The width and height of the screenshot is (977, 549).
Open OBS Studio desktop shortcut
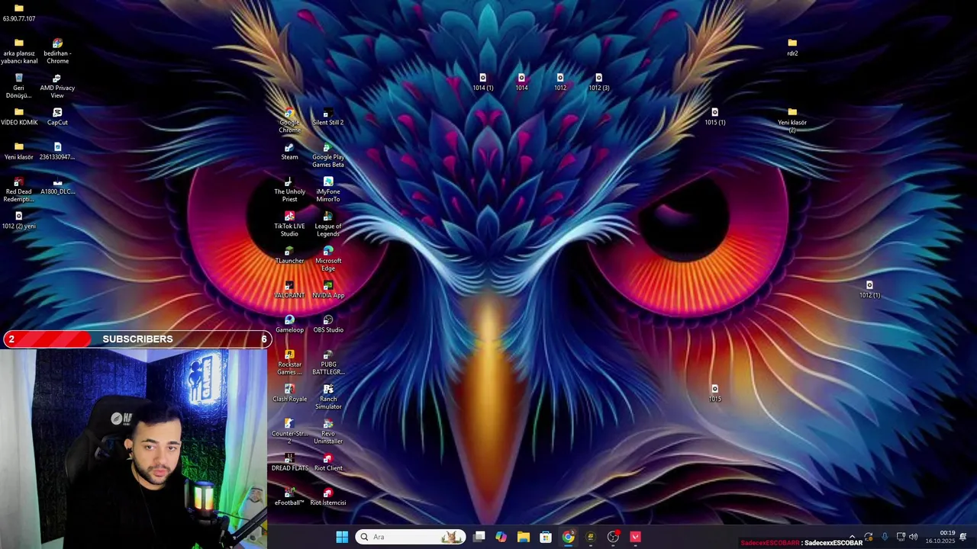point(327,324)
